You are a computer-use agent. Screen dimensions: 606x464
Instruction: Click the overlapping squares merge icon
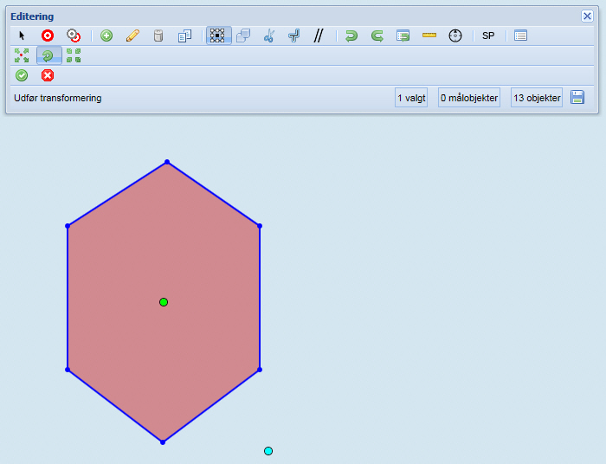point(243,36)
